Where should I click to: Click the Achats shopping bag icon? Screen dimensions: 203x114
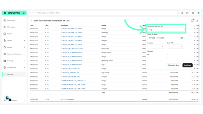click(5, 47)
